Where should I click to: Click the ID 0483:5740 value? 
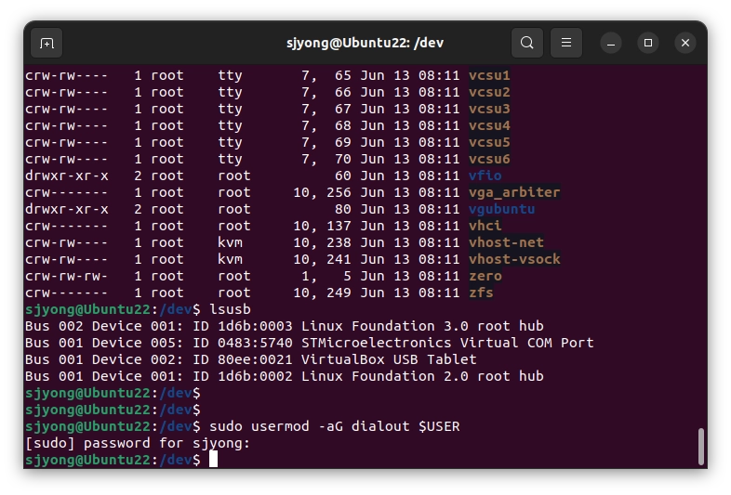coord(243,343)
